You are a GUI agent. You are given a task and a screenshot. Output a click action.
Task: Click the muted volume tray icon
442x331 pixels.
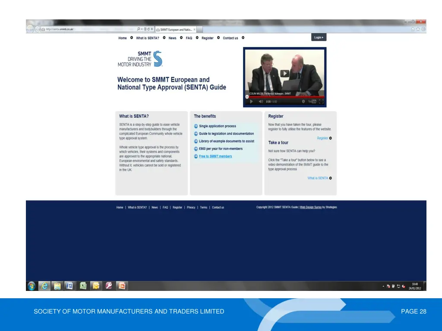pos(404,286)
